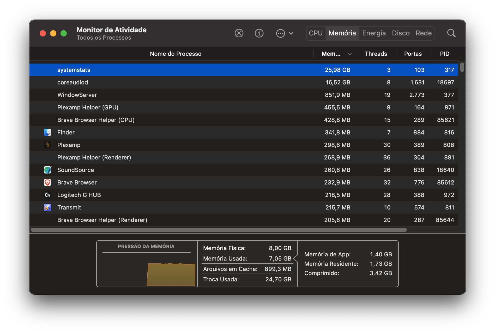The image size is (495, 333).
Task: Click the Finder app icon in process list
Action: pos(47,132)
